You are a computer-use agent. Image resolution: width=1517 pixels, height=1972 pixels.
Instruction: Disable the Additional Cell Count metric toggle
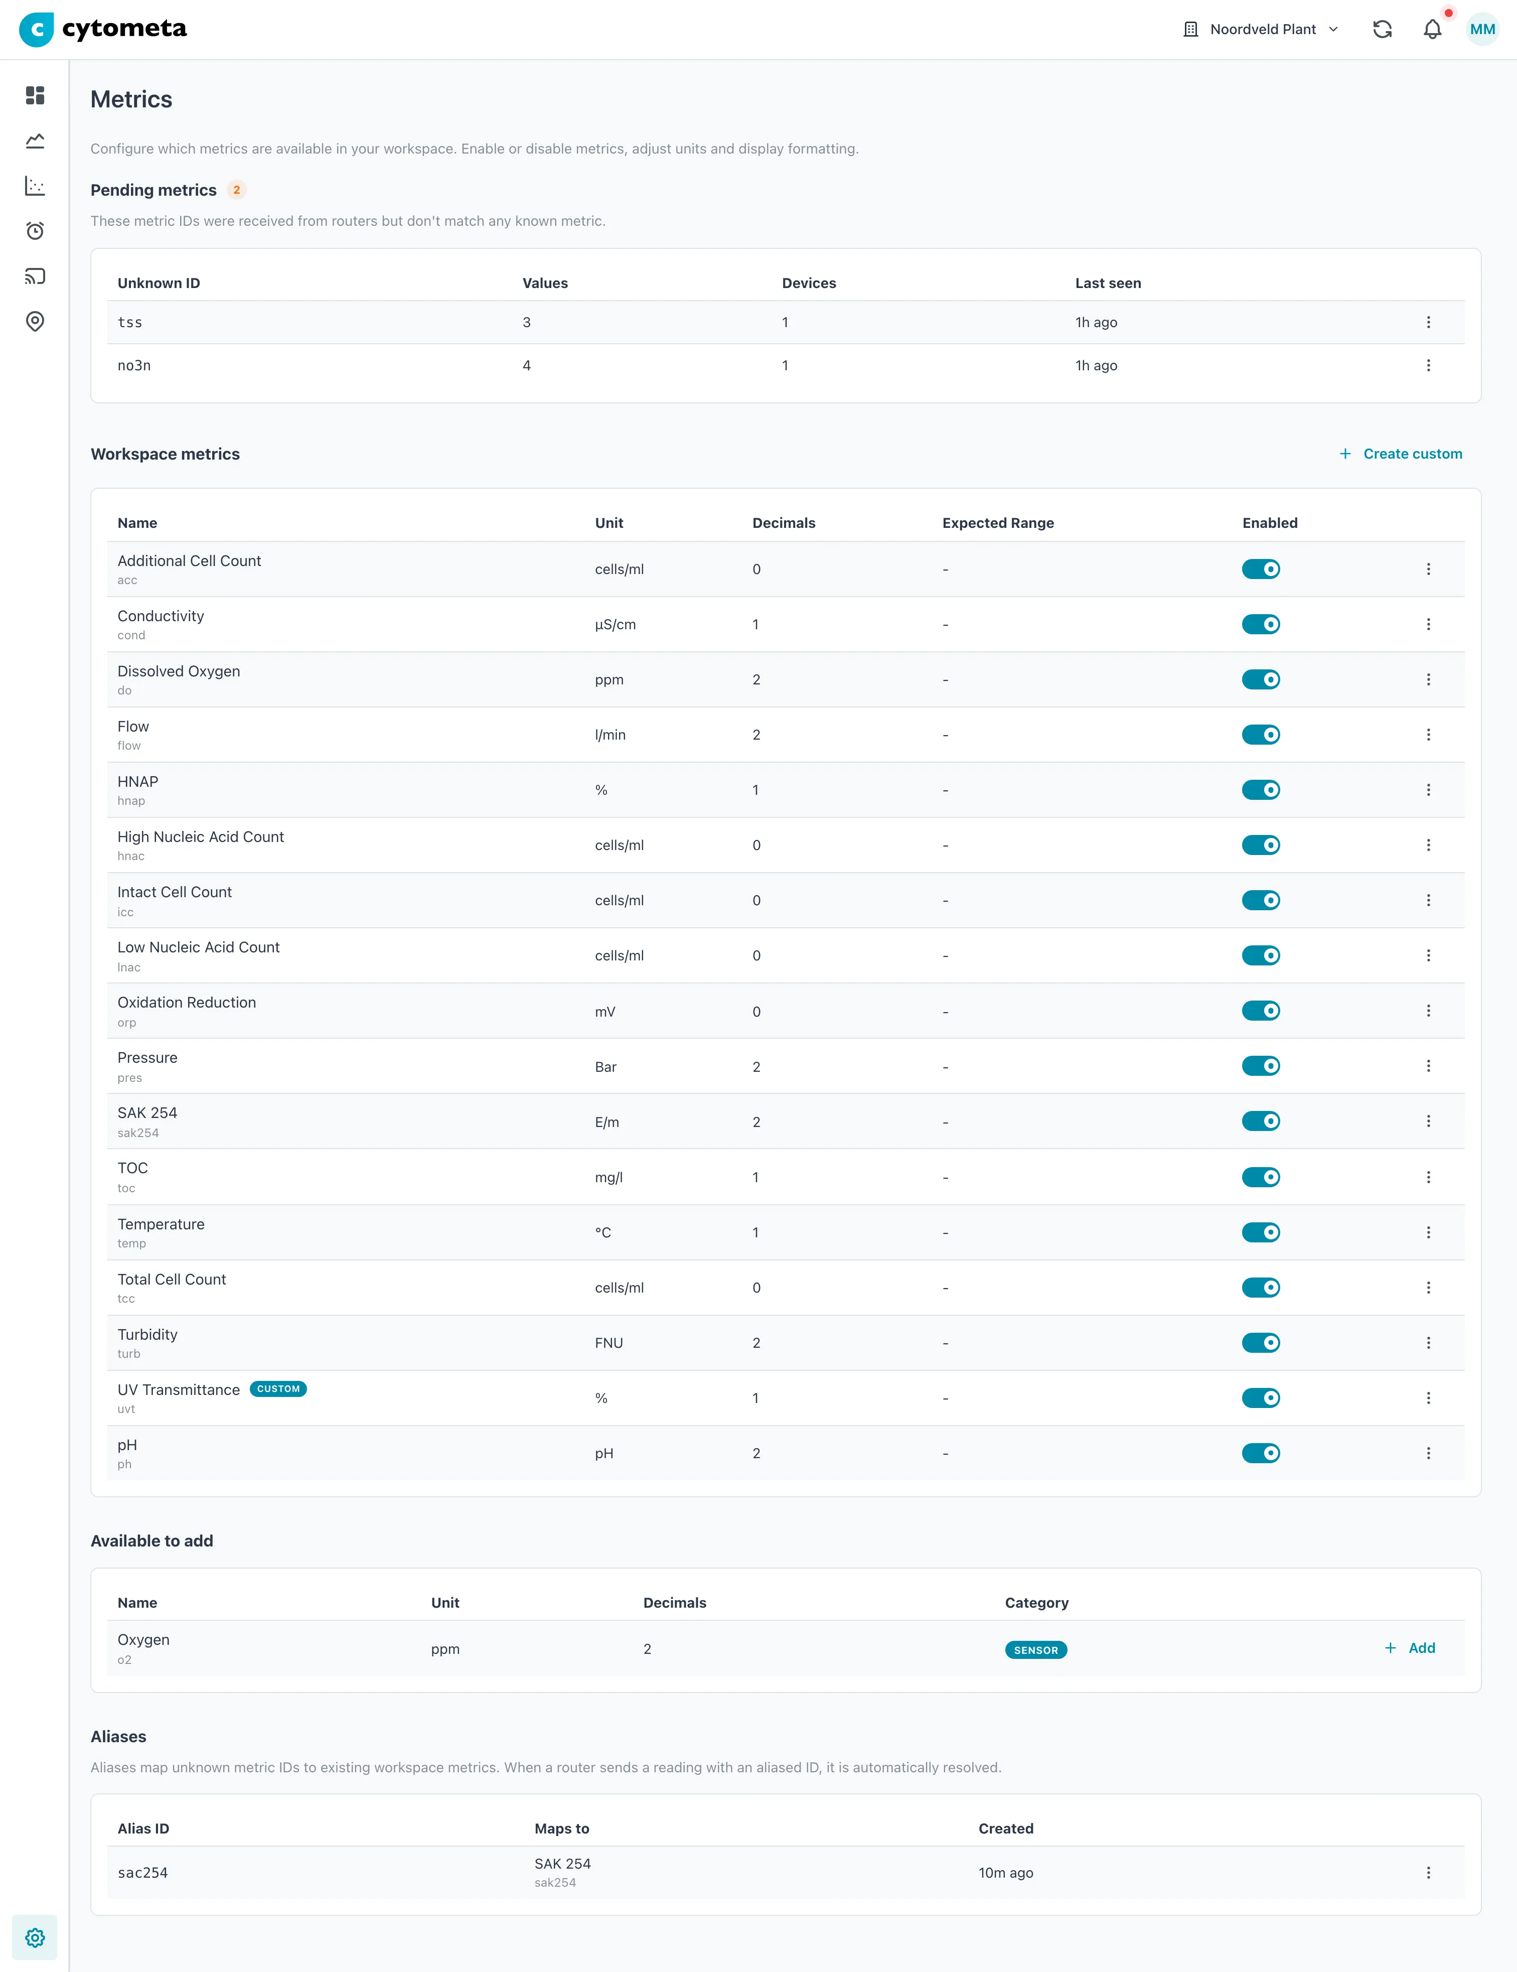(x=1261, y=569)
